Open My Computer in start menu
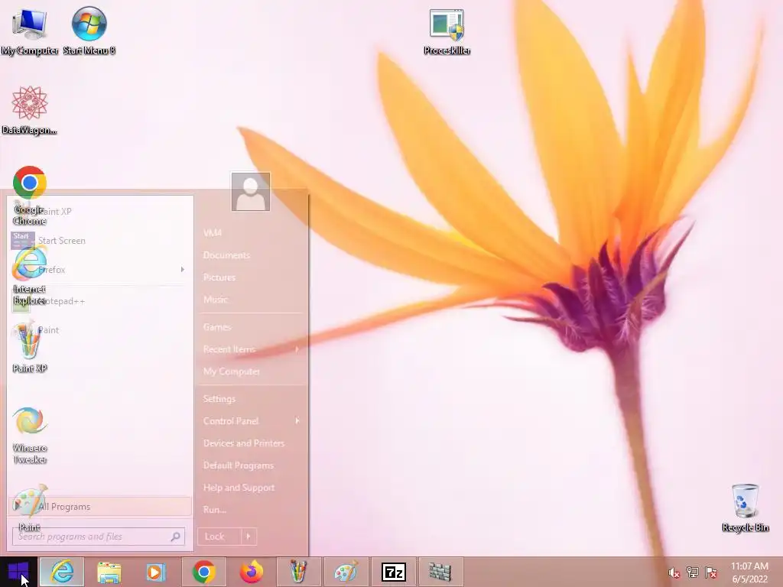Viewport: 783px width, 587px height. point(232,371)
